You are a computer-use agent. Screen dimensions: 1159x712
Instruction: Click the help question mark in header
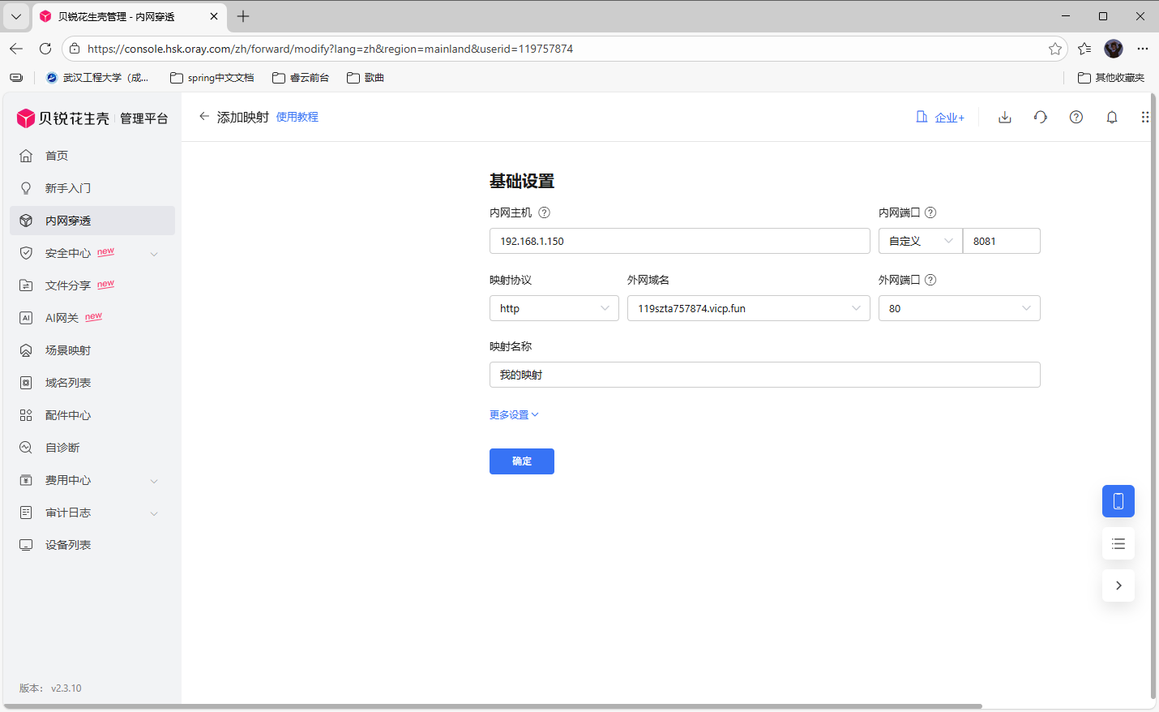tap(1076, 117)
